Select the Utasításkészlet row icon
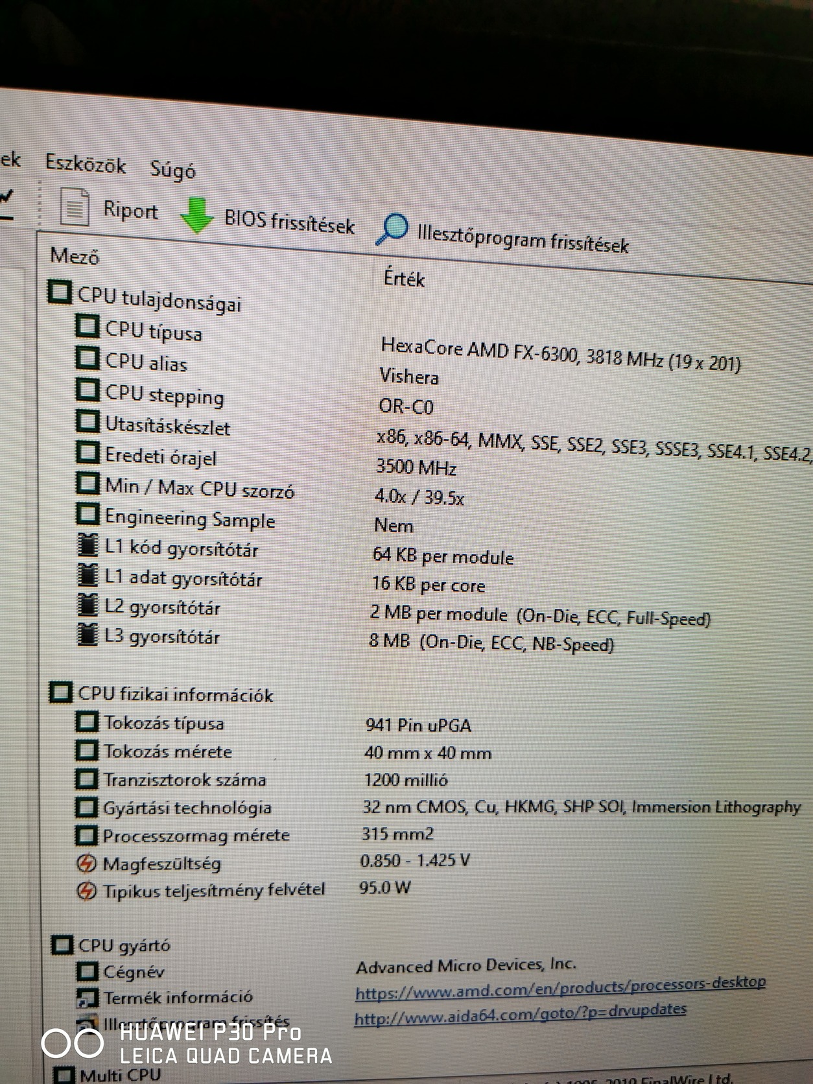 pyautogui.click(x=88, y=421)
